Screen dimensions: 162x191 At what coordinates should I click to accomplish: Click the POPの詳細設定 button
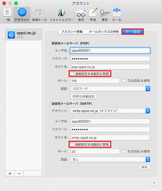tap(84, 97)
